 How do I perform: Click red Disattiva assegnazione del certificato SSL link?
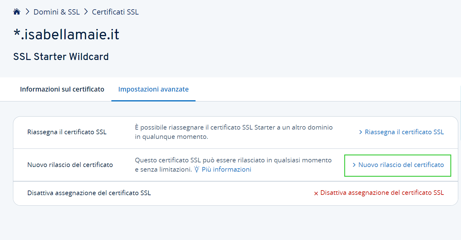click(382, 193)
